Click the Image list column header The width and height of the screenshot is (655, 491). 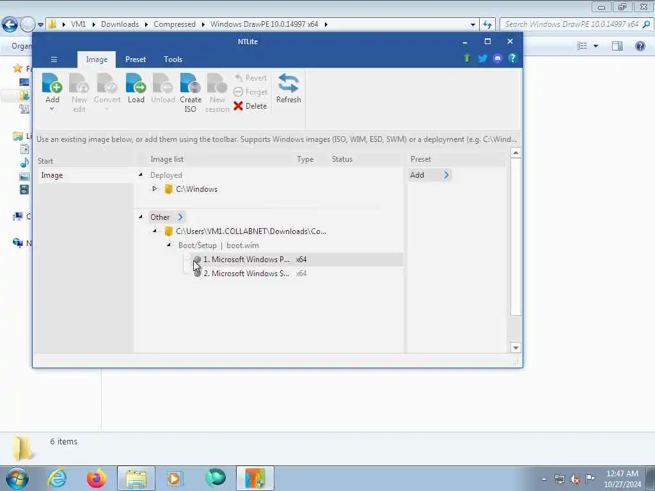(167, 159)
